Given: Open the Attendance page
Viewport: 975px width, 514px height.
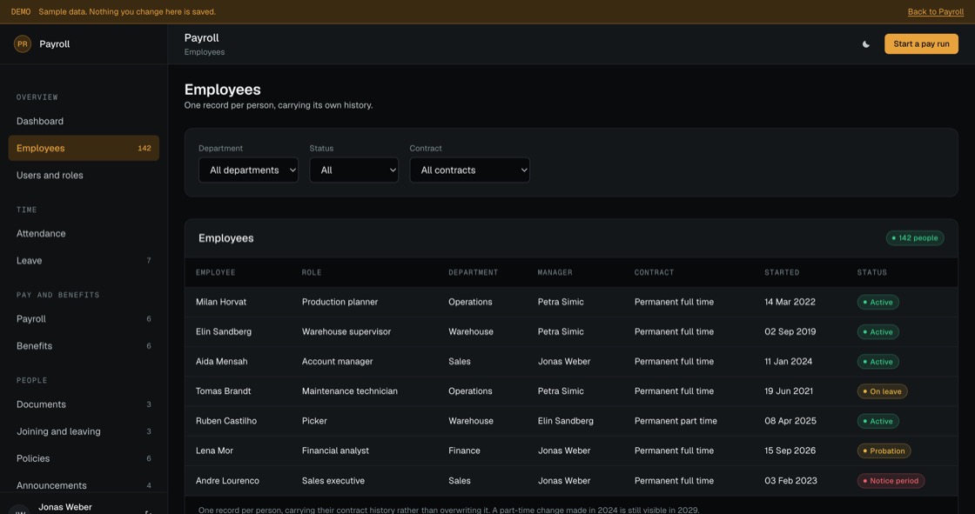Looking at the screenshot, I should [84, 234].
